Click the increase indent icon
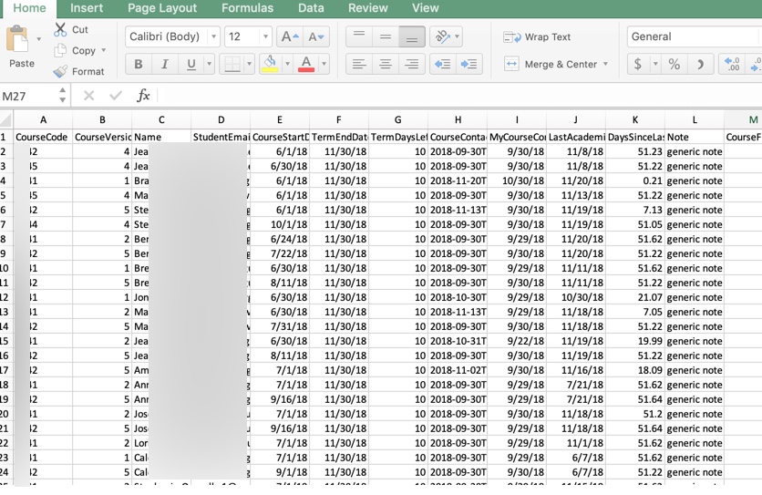 point(469,64)
